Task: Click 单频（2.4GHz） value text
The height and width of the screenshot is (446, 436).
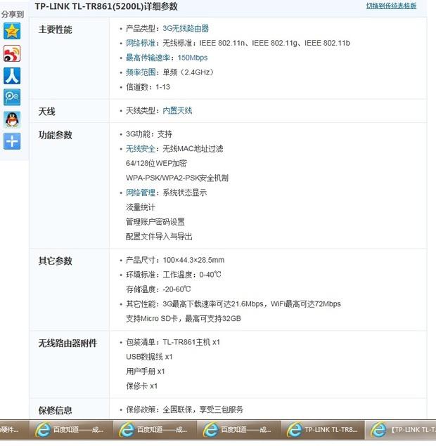Action: pos(188,72)
